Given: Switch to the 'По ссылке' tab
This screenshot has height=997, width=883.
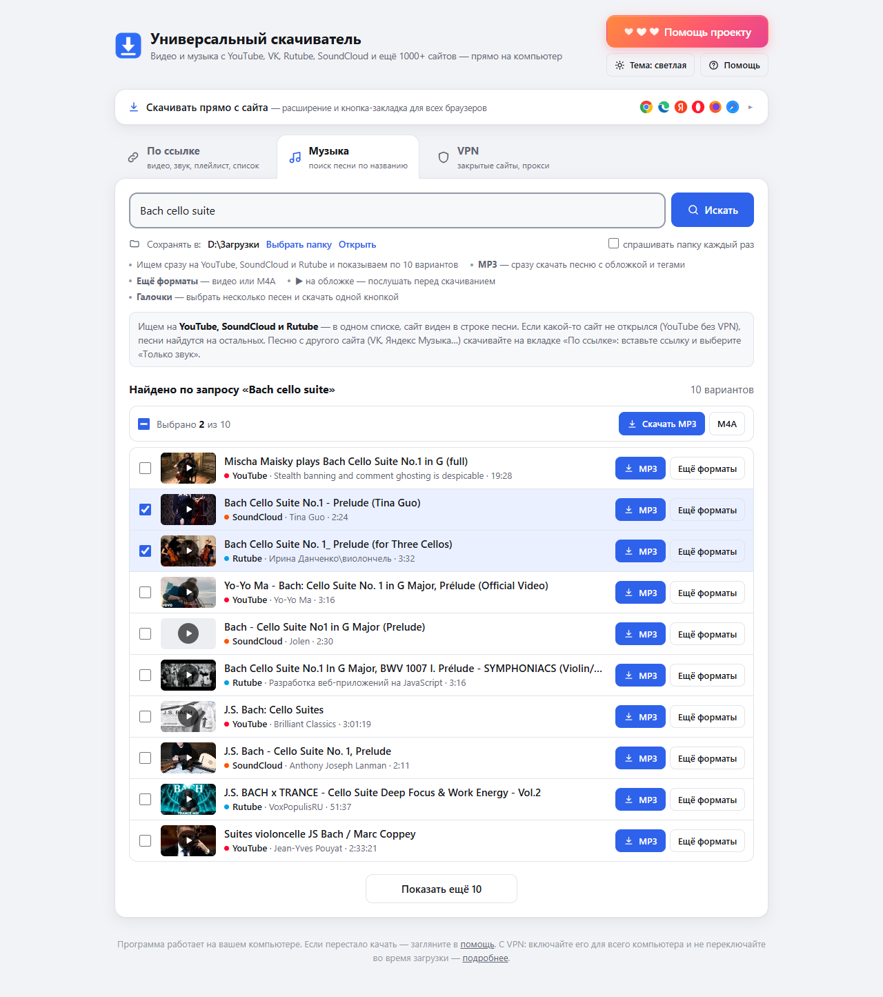Looking at the screenshot, I should pos(194,157).
